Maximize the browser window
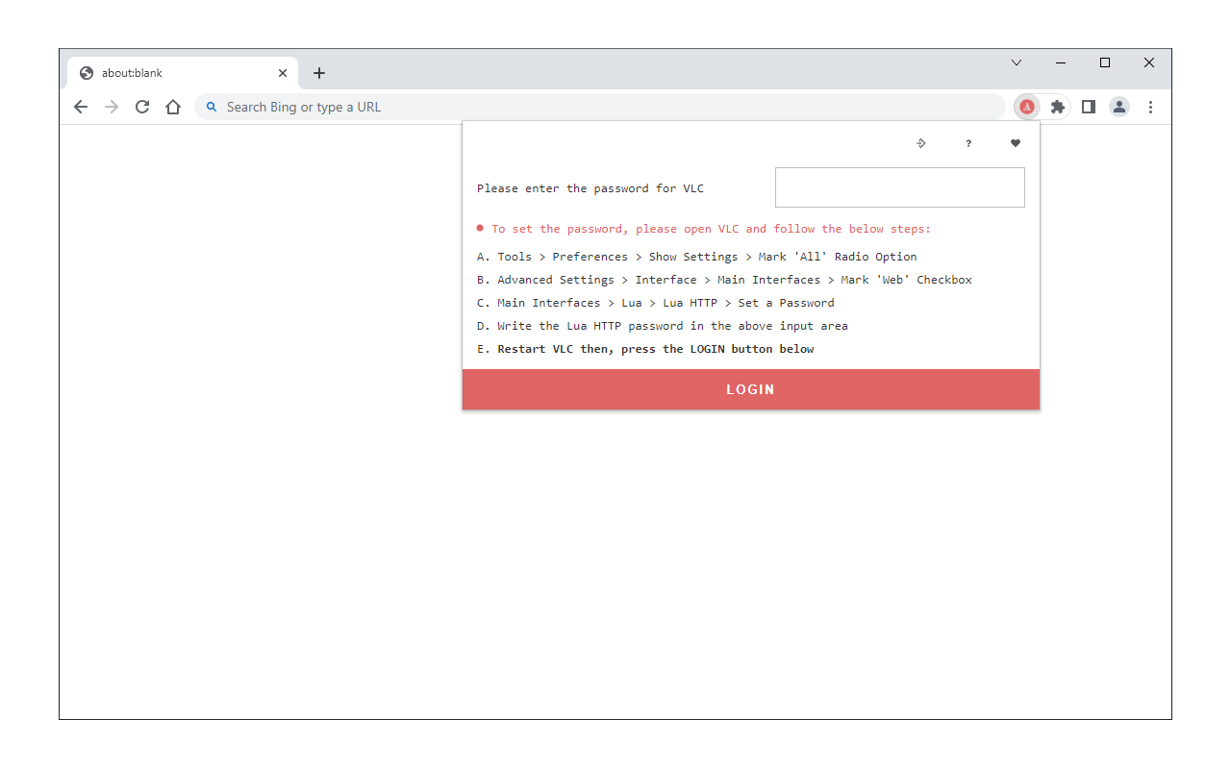1231x769 pixels. 1105,62
